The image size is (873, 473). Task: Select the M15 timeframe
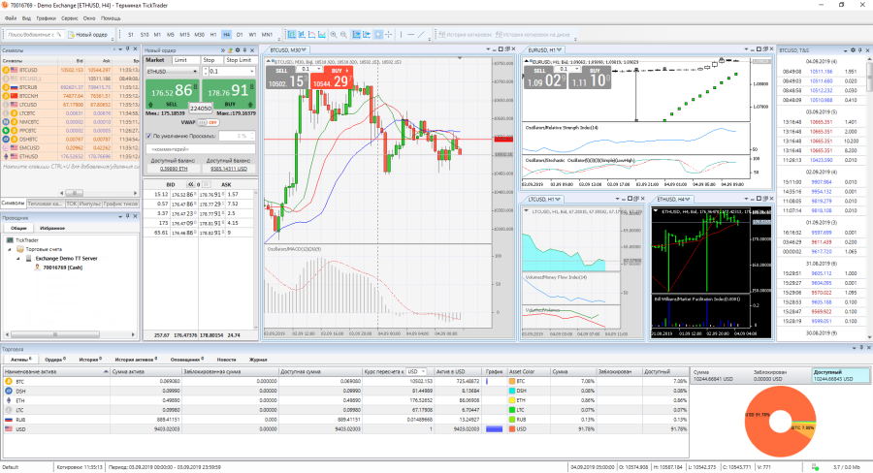(185, 35)
